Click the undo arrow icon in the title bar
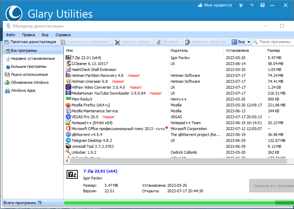The height and width of the screenshot is (209, 294). coord(251,5)
